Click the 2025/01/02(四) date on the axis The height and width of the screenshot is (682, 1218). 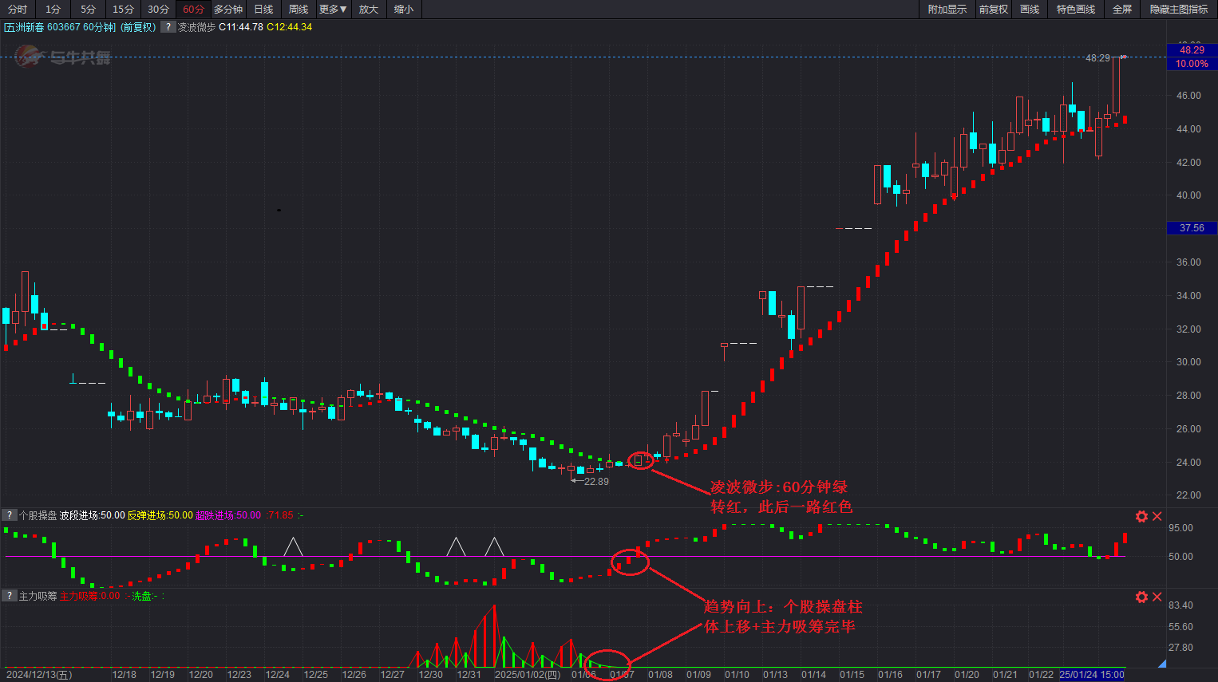[528, 675]
